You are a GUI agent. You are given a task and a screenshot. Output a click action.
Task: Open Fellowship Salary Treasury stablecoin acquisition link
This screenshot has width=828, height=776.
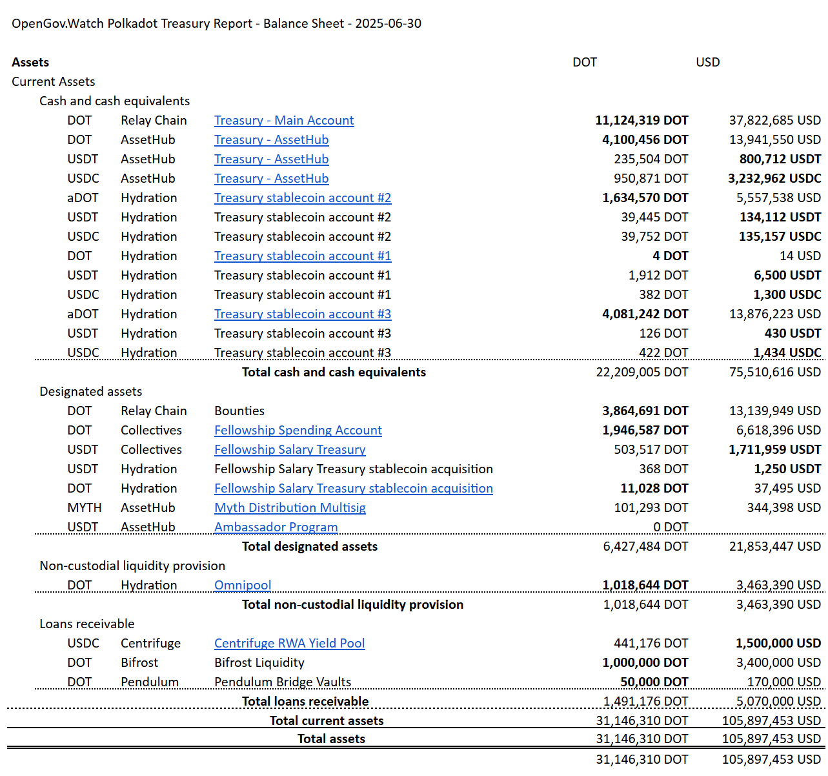tap(354, 488)
